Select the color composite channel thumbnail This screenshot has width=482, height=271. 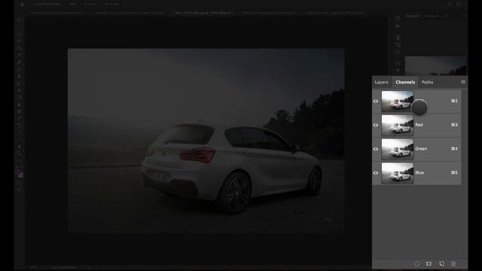tap(398, 101)
